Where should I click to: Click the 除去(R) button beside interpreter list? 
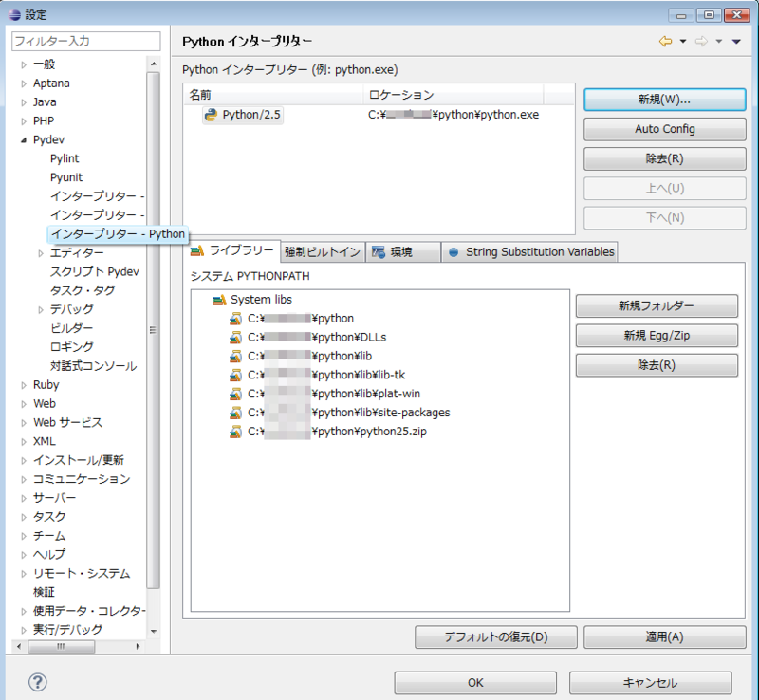point(665,158)
